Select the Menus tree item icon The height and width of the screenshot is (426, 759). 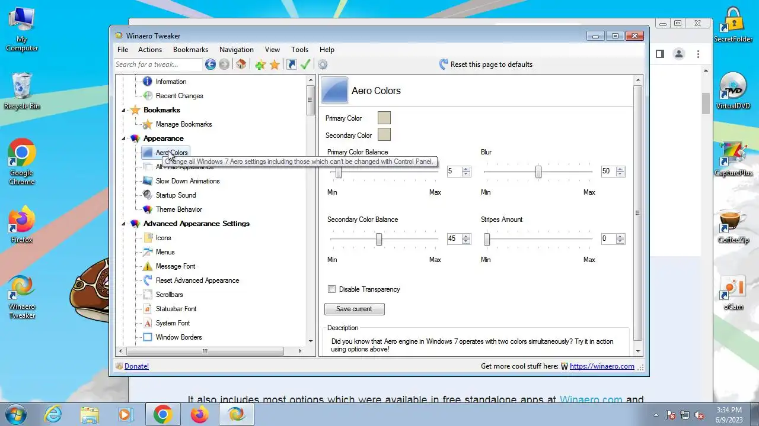148,252
